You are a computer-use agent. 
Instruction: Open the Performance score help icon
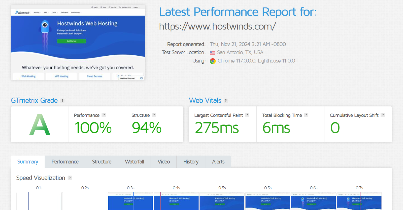point(104,115)
